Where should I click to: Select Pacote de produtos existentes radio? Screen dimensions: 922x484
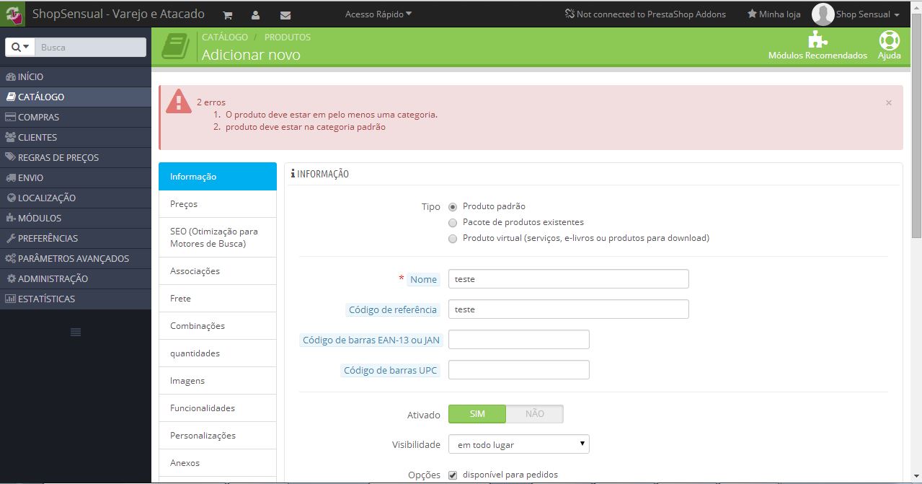pyautogui.click(x=453, y=223)
